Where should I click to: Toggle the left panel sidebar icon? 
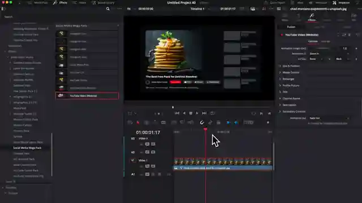tap(3, 9)
